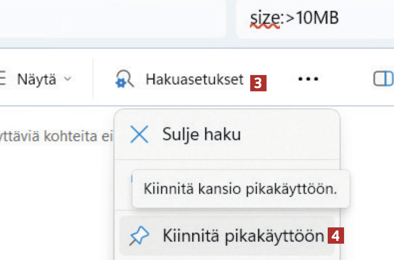Click the tooltip Kiinnitä kansio pikakäyttöön

(240, 189)
